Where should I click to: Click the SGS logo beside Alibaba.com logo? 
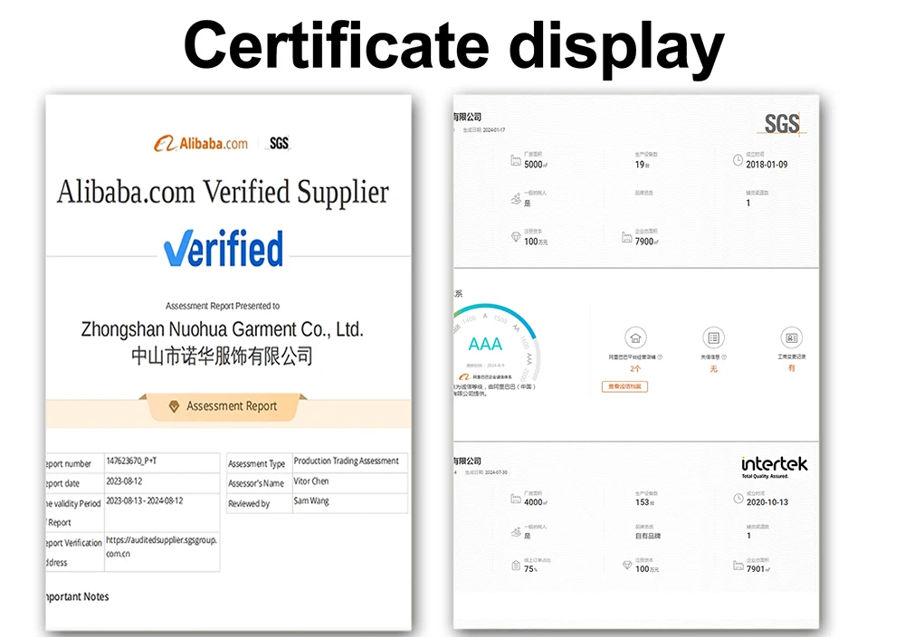point(280,143)
